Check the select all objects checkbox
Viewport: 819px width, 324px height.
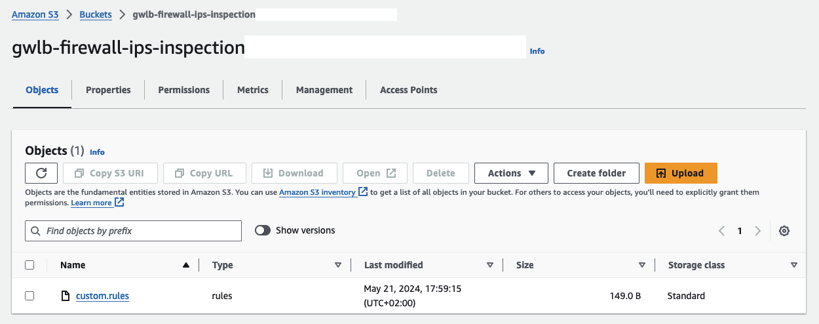point(29,265)
